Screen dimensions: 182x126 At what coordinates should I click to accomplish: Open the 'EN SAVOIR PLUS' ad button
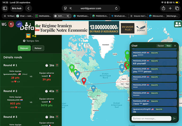pyautogui.click(x=128, y=28)
